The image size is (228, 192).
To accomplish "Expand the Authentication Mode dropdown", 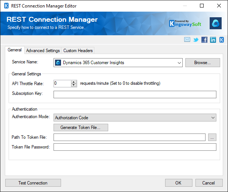I will (213, 118).
